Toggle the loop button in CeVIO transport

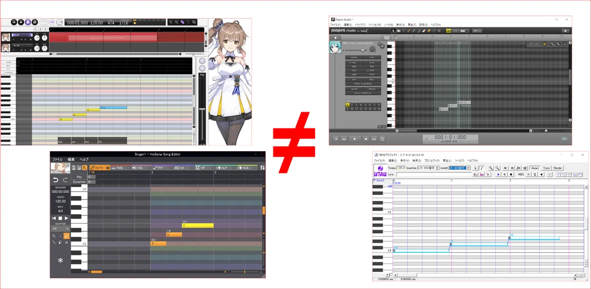(x=35, y=22)
